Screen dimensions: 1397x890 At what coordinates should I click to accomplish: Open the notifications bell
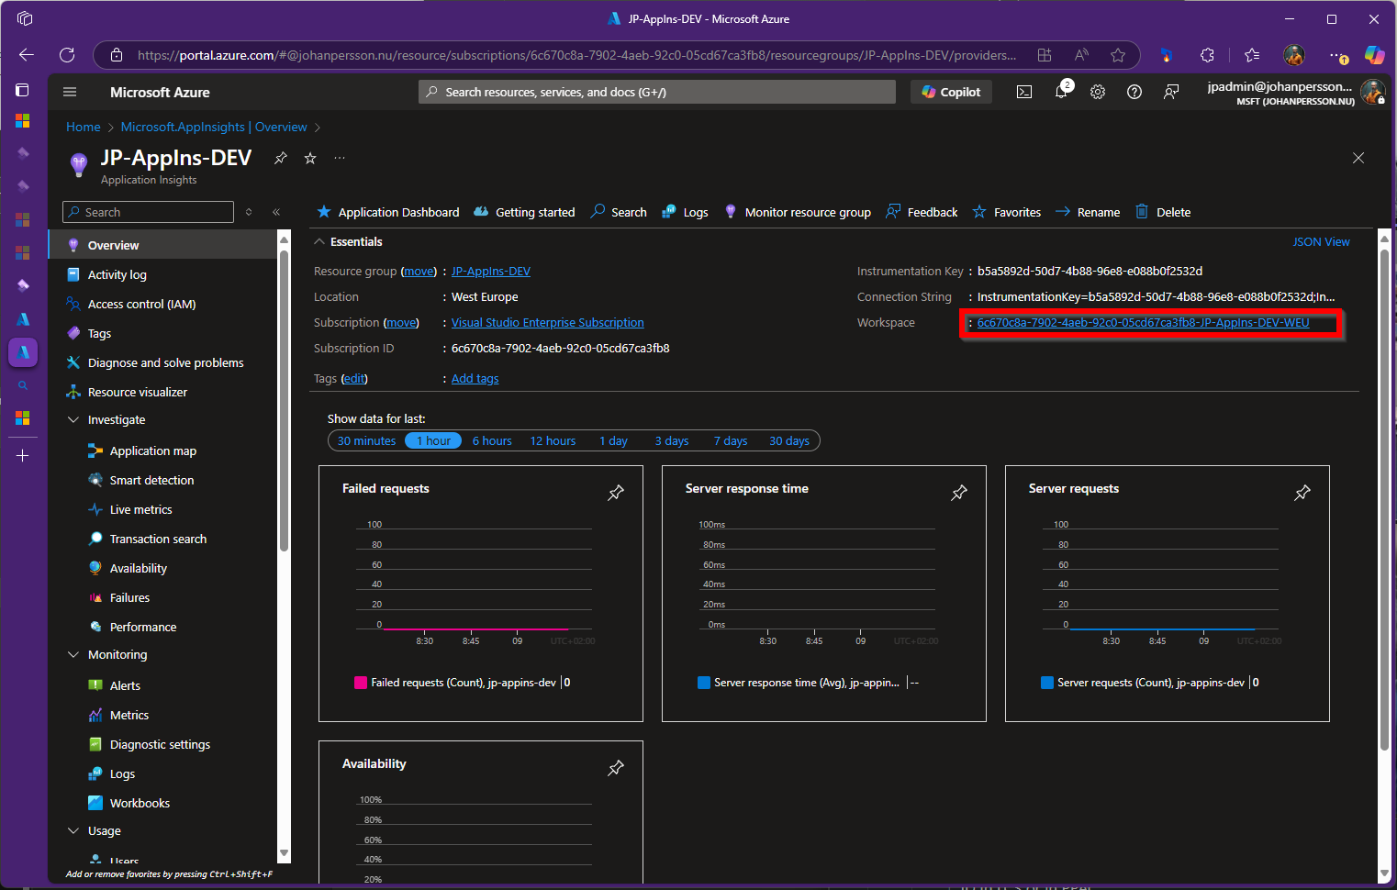(x=1061, y=92)
